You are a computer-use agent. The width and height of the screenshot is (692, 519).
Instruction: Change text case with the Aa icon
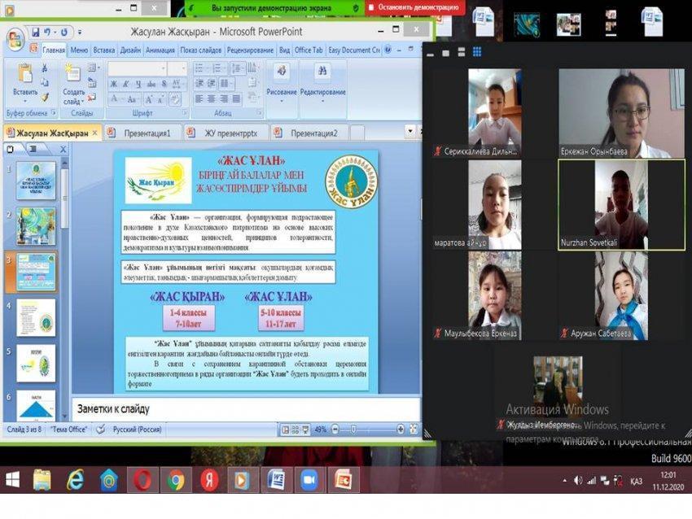click(x=132, y=99)
